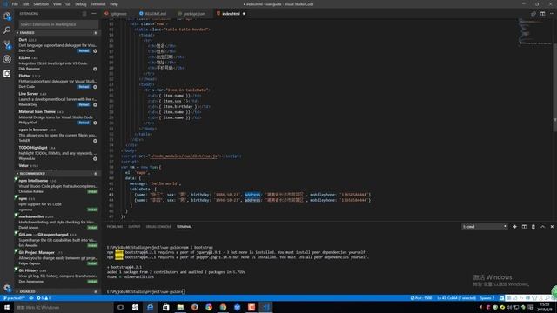This screenshot has height=313, width=557.
Task: Reload the Live Server extension
Action: pos(84,105)
